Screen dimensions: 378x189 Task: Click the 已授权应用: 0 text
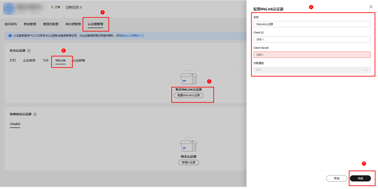[74, 7]
